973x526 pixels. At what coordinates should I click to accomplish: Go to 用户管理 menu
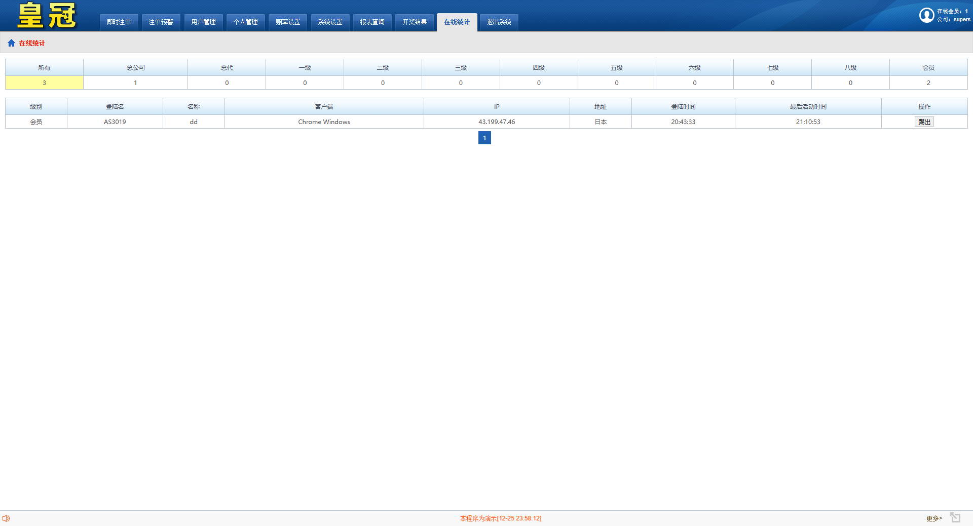(x=203, y=22)
